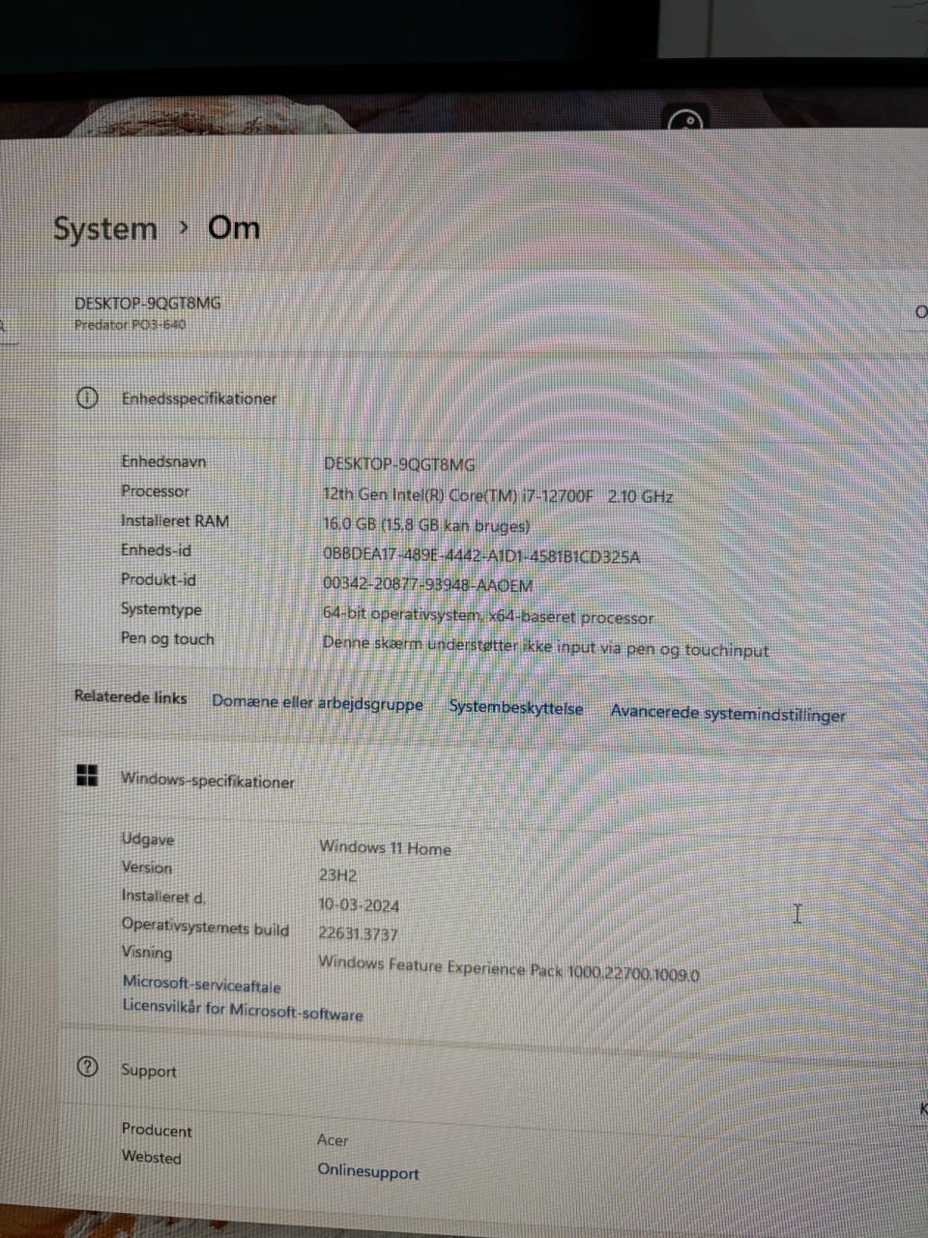Click the Enheds-id value 0BBDEA17-489E
The image size is (928, 1238).
(481, 556)
